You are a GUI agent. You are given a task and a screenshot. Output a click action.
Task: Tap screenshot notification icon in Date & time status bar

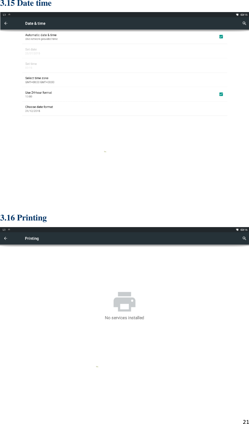(4, 15)
